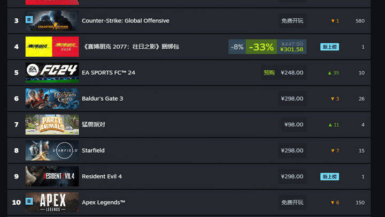Open Apex Legends title link
The height and width of the screenshot is (217, 385).
click(103, 202)
